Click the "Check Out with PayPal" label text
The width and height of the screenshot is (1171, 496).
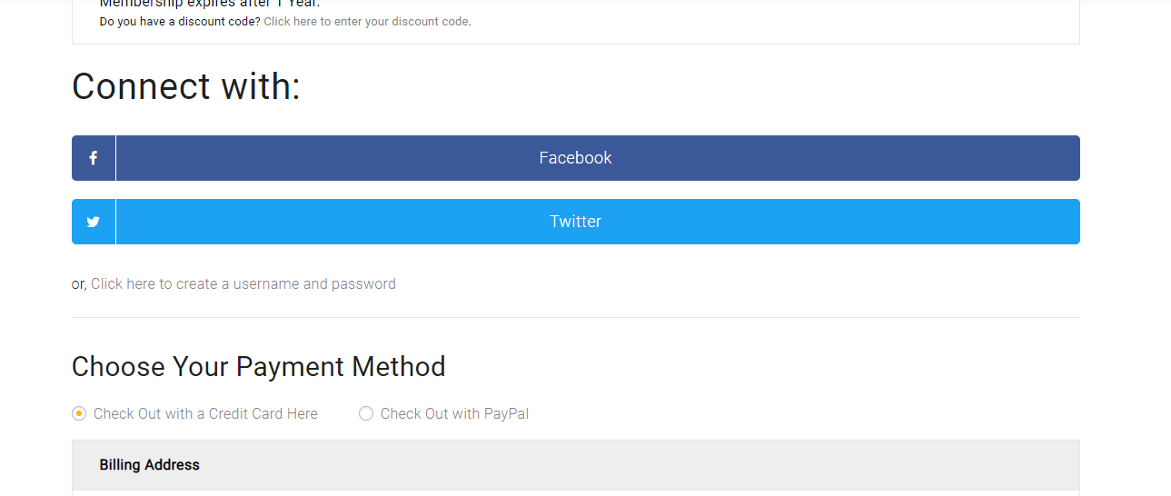pos(454,413)
